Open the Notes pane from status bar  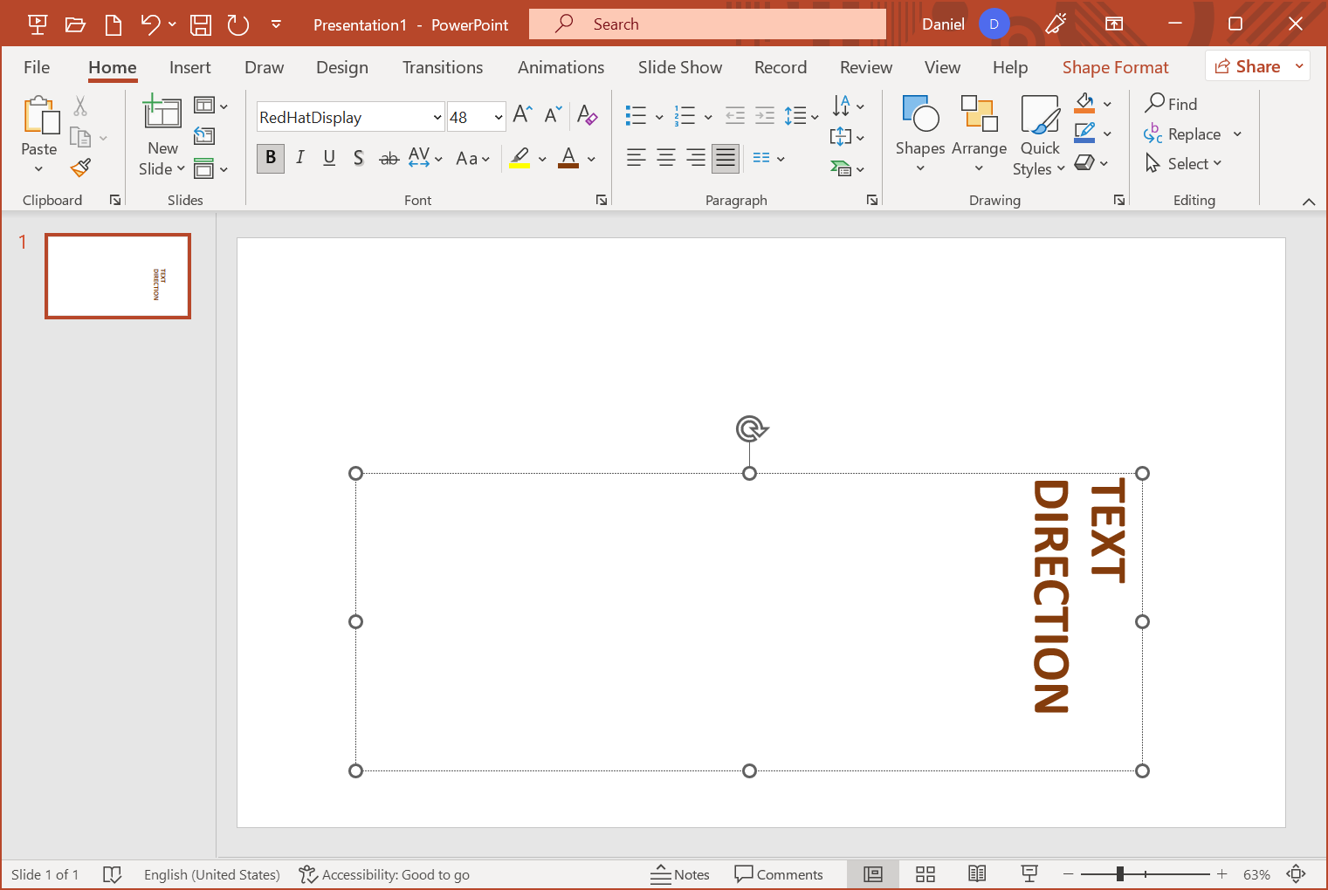point(680,874)
